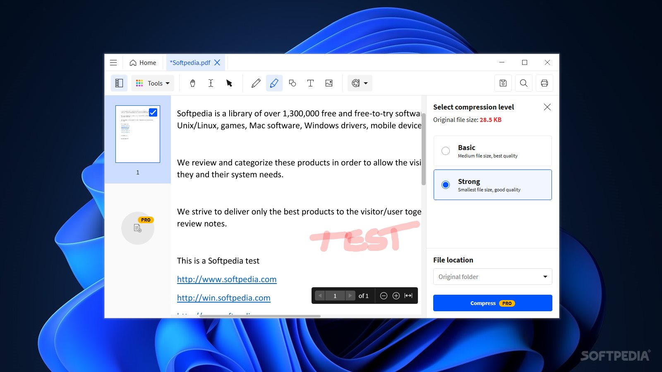This screenshot has height=372, width=662.
Task: Select the Basic compression option
Action: click(493, 151)
